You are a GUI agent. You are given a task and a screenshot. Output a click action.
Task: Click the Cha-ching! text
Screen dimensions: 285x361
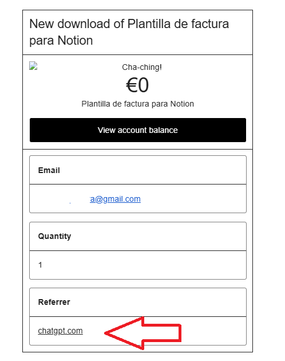click(x=142, y=67)
